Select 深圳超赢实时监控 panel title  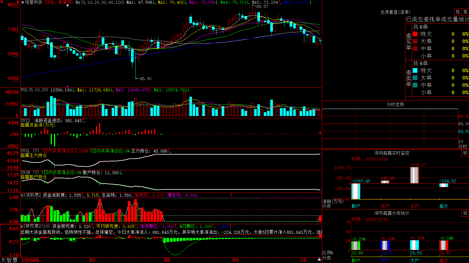click(392, 153)
